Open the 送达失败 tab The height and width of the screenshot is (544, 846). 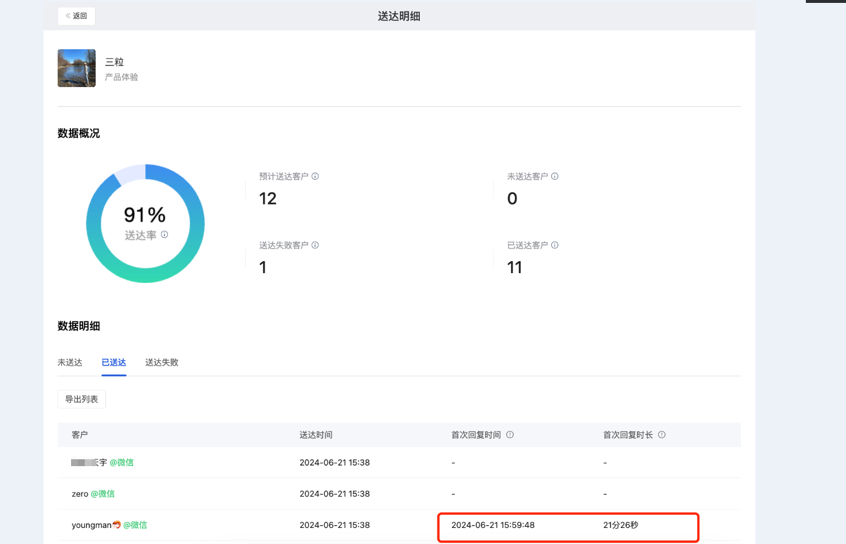tap(162, 362)
